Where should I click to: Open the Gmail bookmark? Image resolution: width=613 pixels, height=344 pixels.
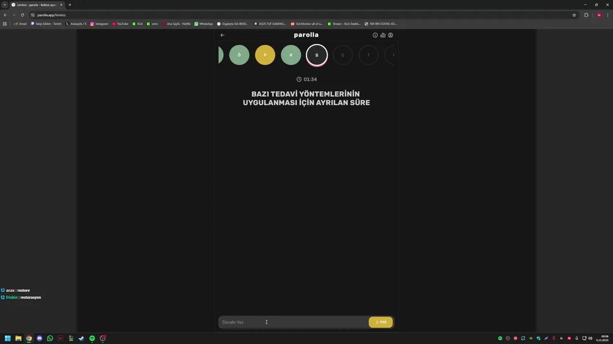[x=20, y=23]
